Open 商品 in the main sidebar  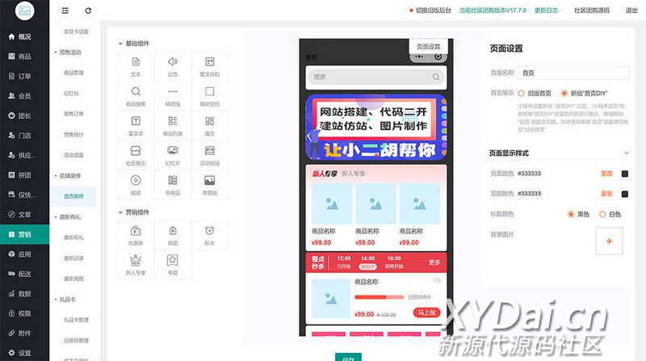point(25,57)
